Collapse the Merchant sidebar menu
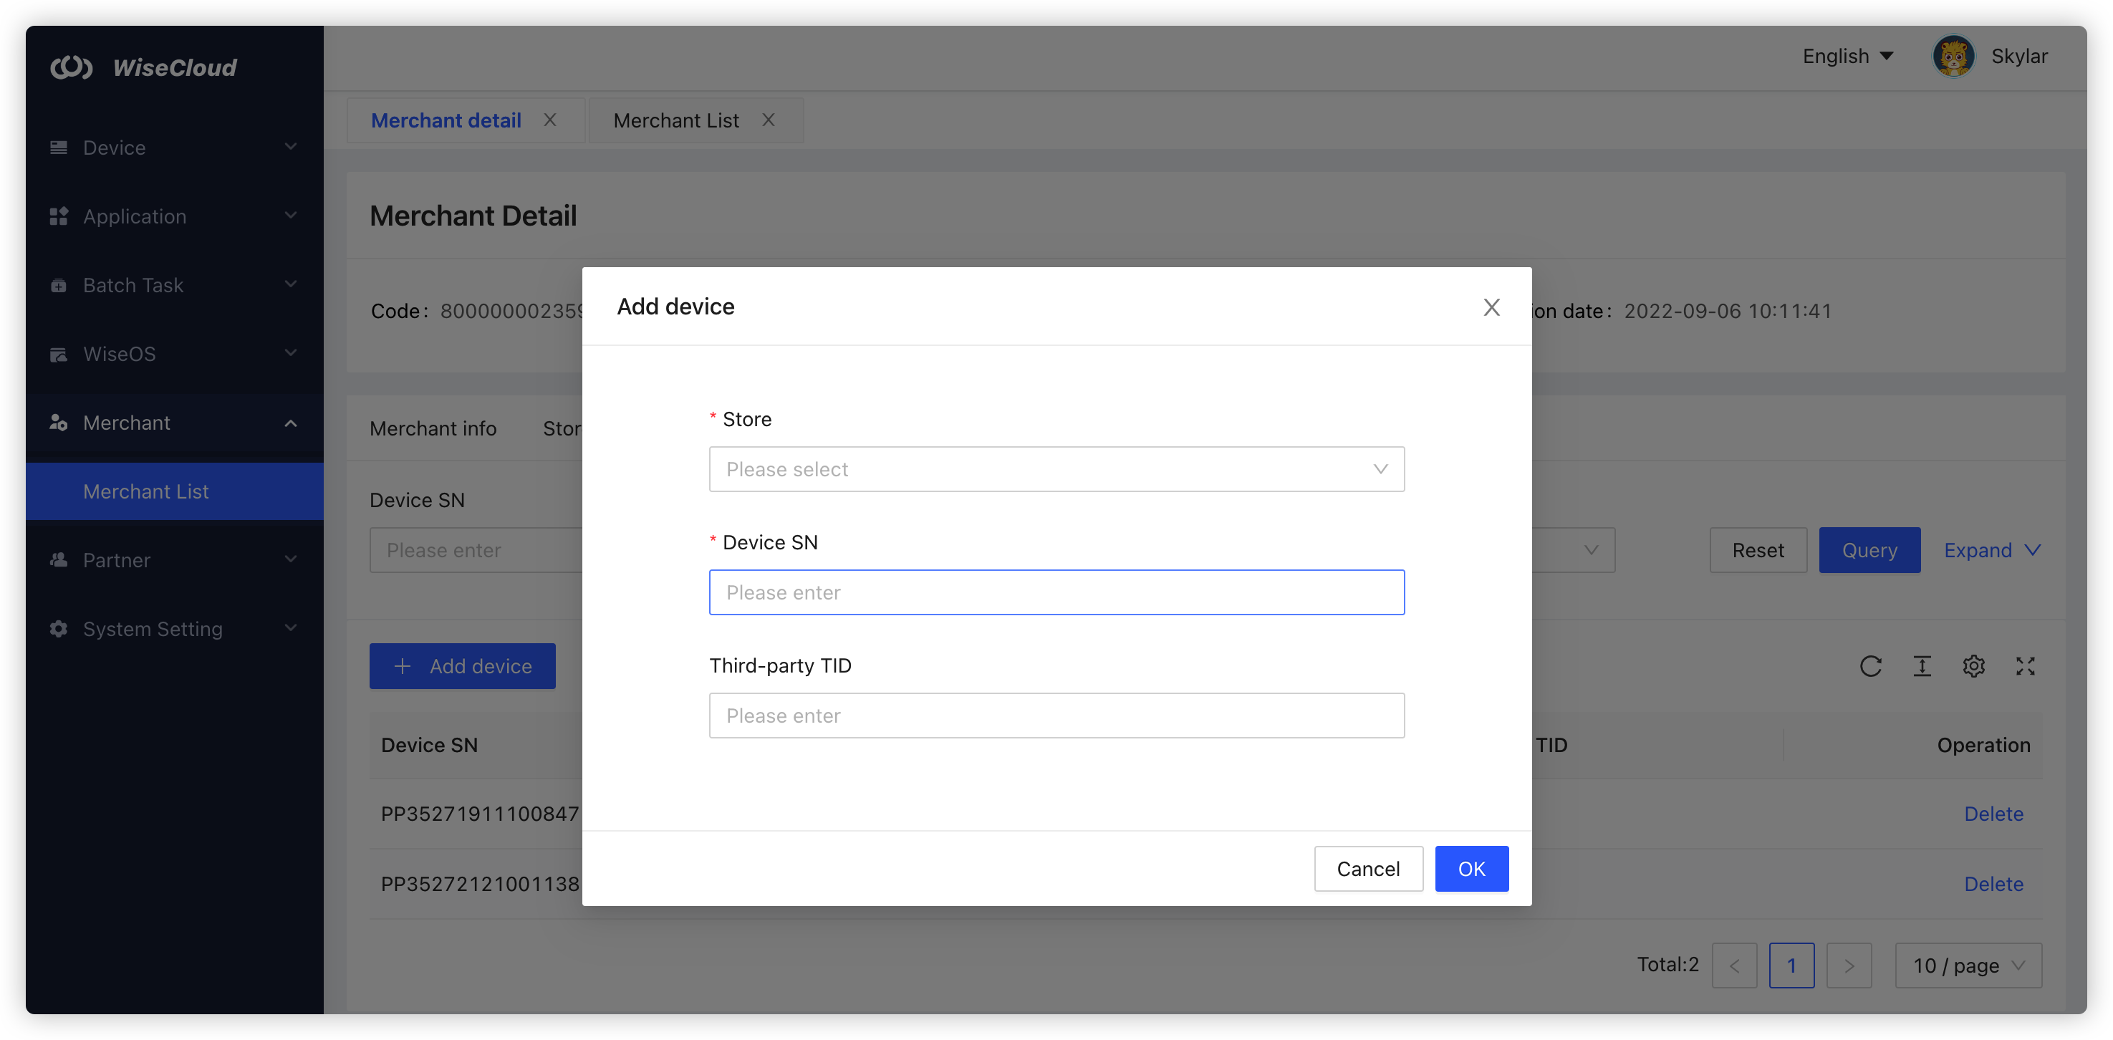 pos(174,423)
